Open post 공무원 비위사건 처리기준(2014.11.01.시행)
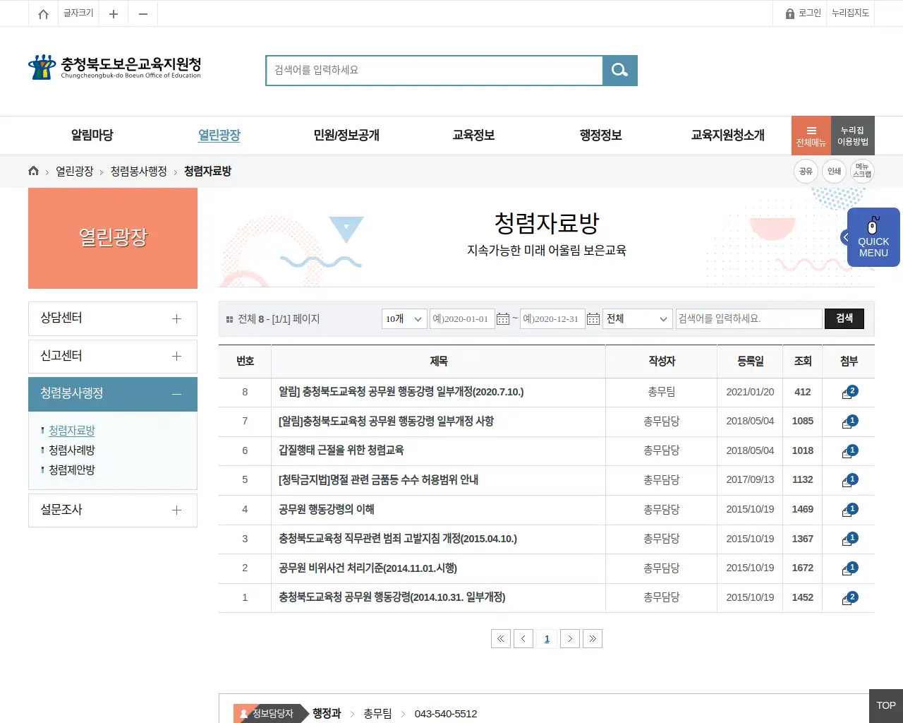Screen dimensions: 903x723 click(368, 568)
